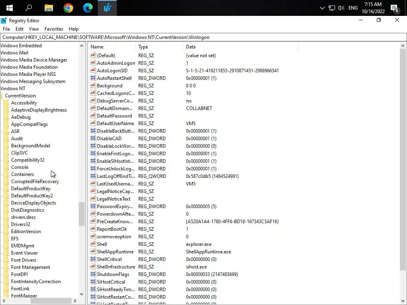The width and height of the screenshot is (407, 305).
Task: Click the LastLogOffEndTi... QWORD icon
Action: click(x=93, y=176)
